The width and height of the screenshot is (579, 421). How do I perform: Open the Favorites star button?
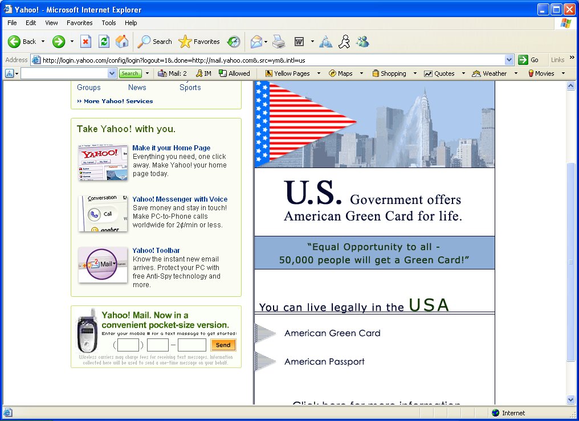[199, 42]
